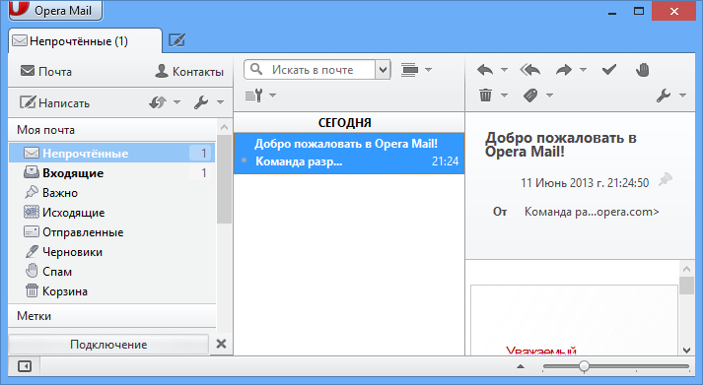Open new compose tab icon

pos(176,40)
